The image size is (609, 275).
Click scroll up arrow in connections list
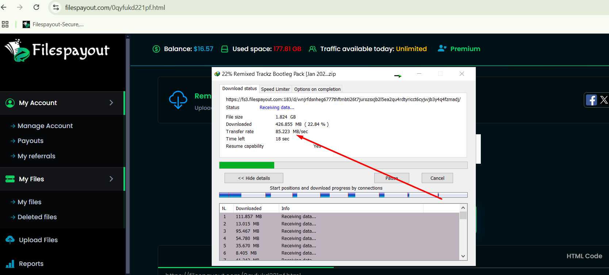pyautogui.click(x=463, y=208)
